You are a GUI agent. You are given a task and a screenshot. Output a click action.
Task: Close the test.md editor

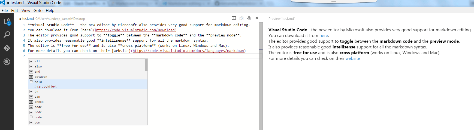(257, 18)
